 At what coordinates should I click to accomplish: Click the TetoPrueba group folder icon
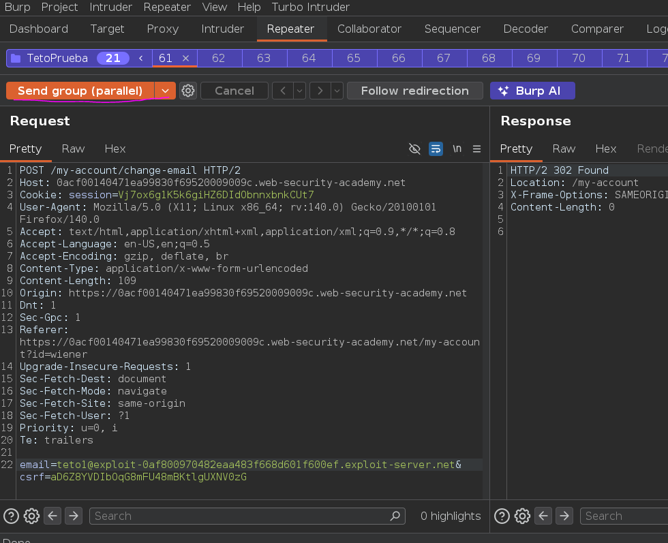16,59
